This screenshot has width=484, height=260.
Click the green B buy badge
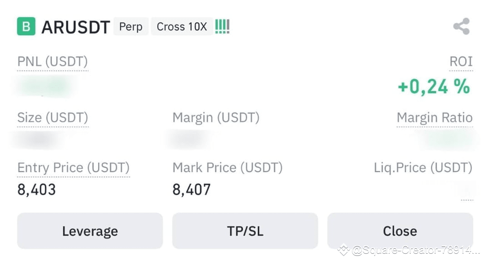click(26, 26)
